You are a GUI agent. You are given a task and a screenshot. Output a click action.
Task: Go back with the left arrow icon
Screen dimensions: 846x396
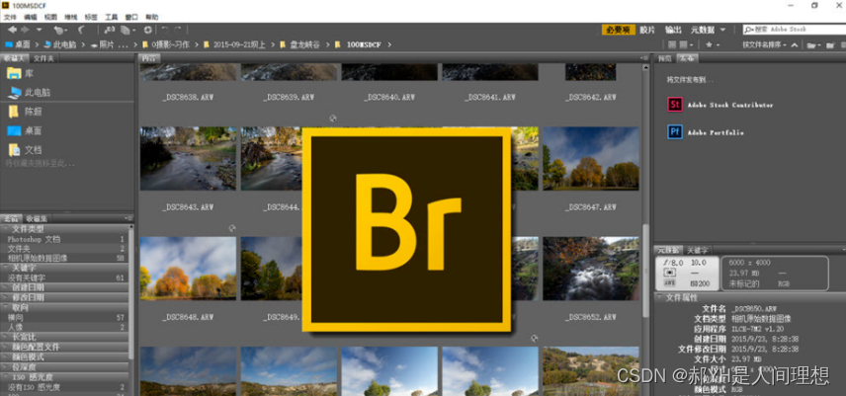[13, 31]
